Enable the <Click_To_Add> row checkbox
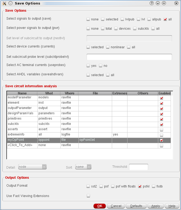 tap(162, 146)
